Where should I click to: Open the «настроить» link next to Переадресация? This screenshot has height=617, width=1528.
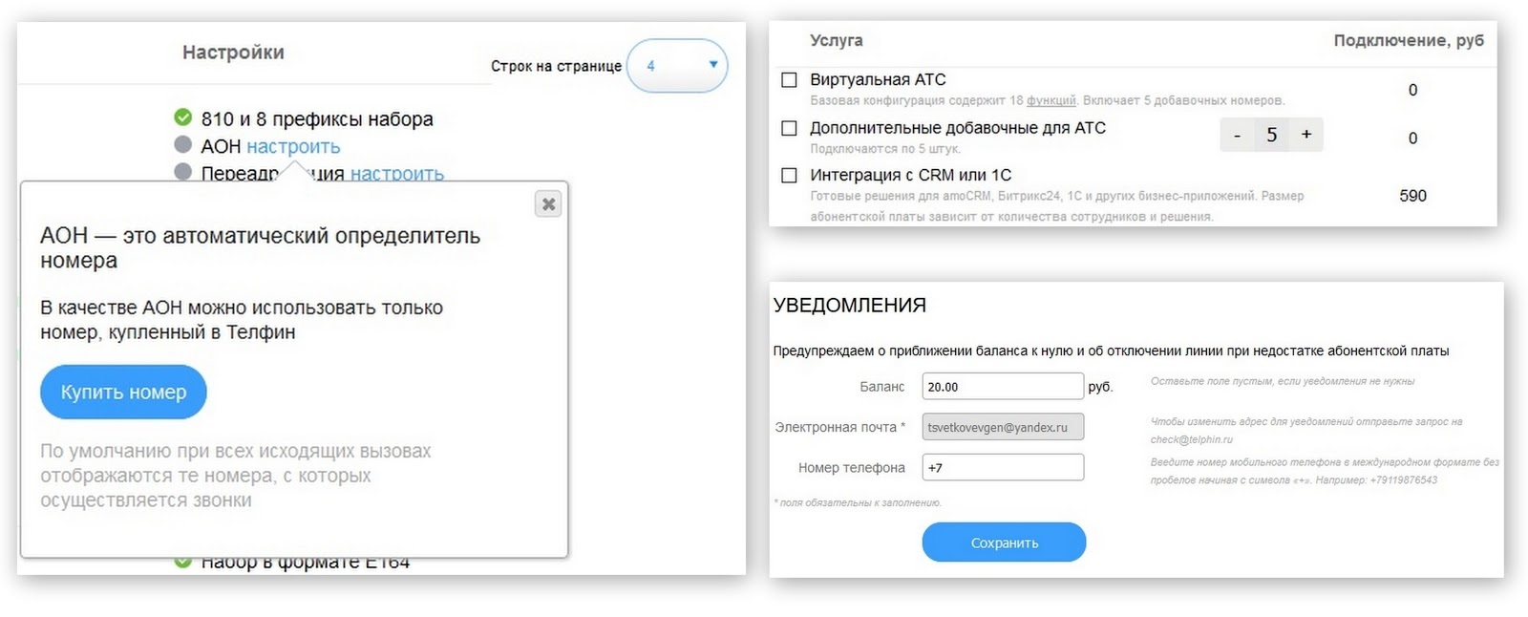coord(398,174)
